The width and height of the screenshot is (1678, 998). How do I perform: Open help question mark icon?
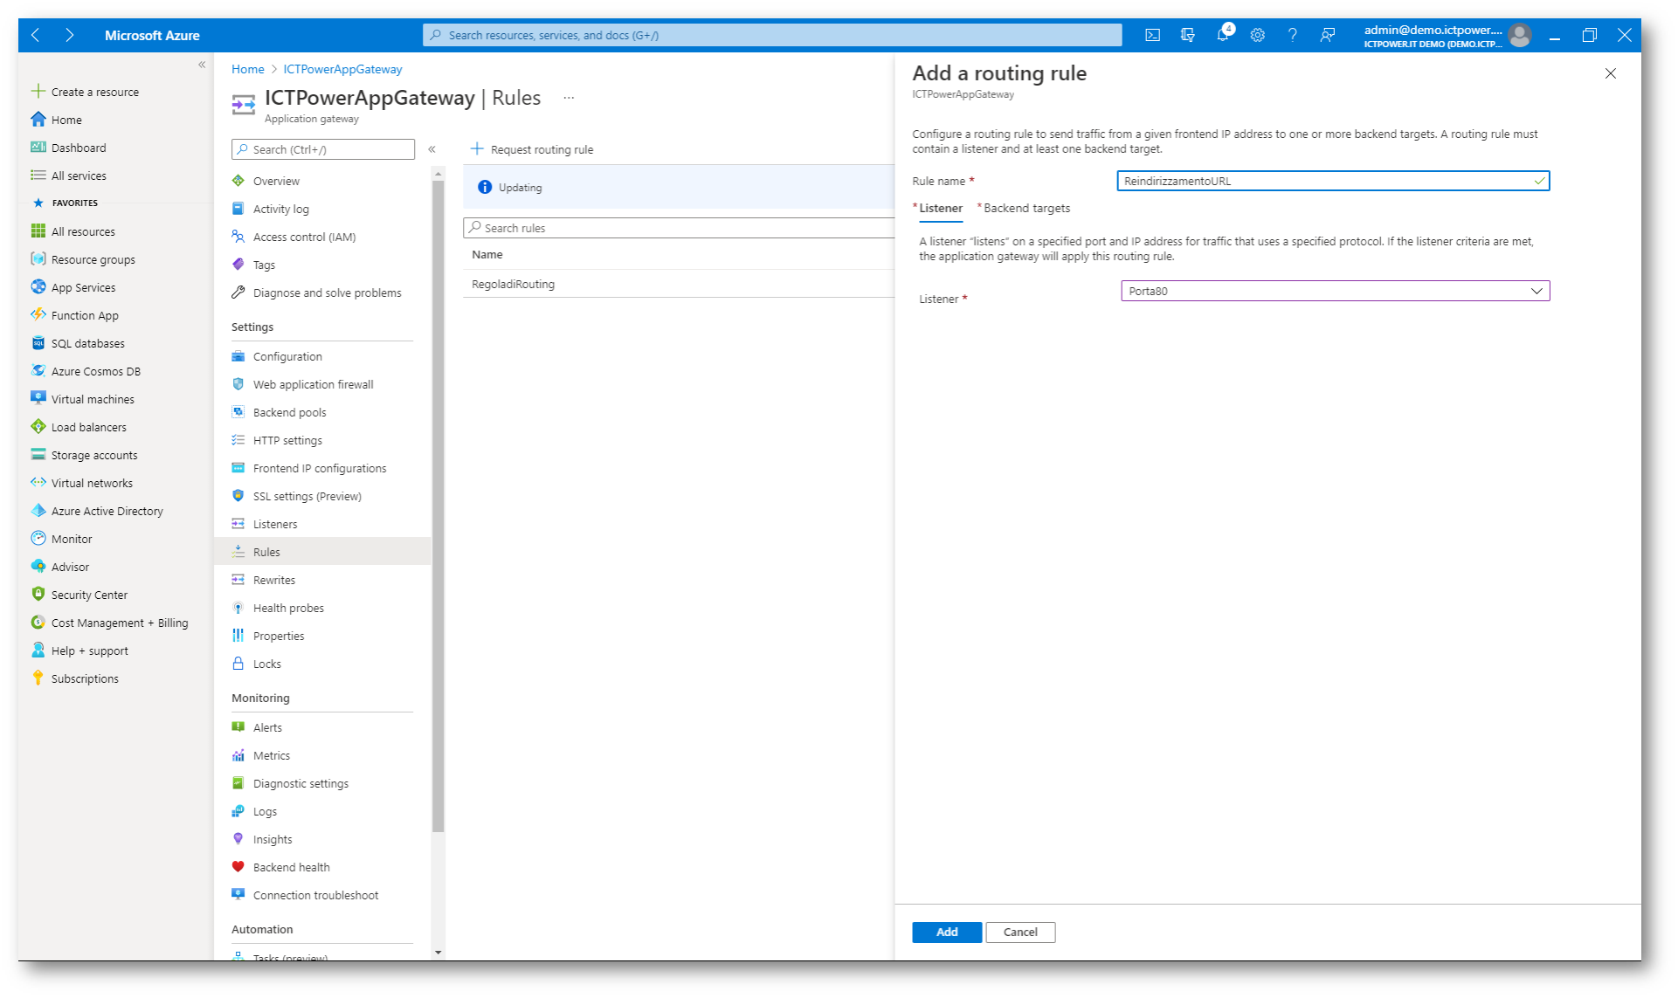point(1292,35)
